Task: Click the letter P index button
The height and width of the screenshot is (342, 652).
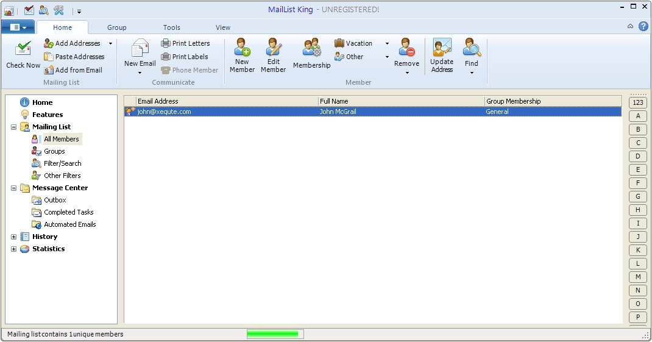Action: pos(638,317)
